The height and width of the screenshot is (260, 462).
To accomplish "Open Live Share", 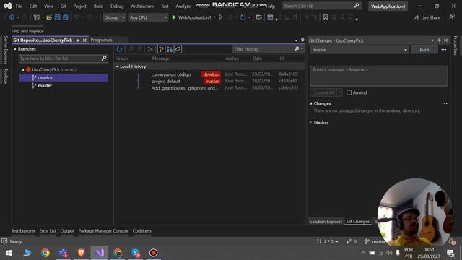I will coord(427,17).
